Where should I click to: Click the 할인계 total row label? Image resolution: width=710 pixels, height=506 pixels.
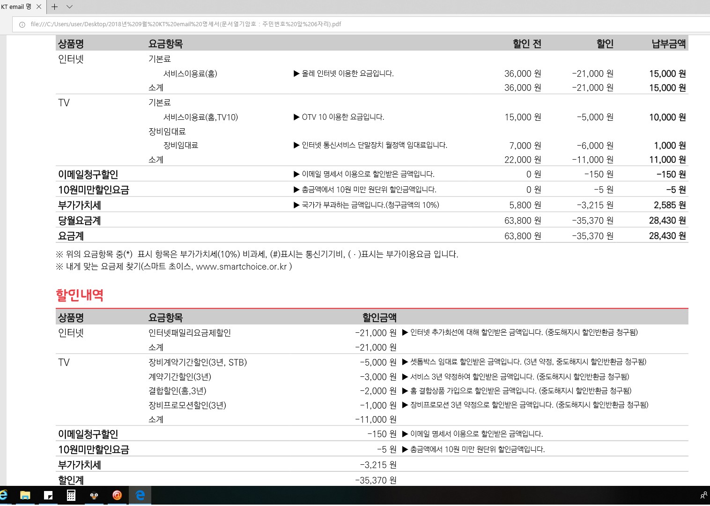point(71,480)
